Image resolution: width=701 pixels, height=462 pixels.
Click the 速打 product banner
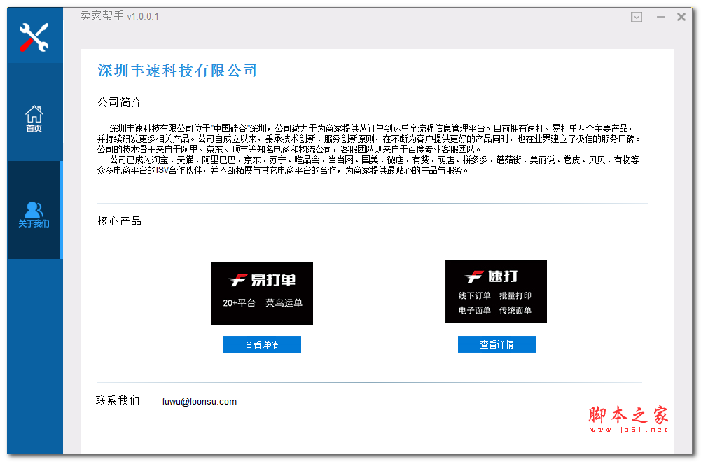[x=496, y=291]
